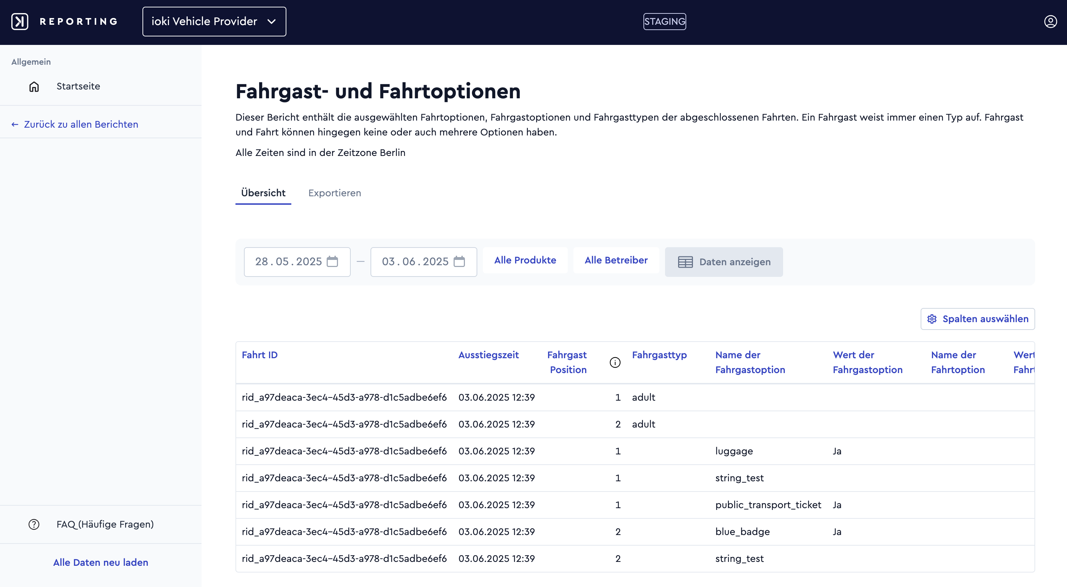
Task: Click the ioki Reporting logo icon
Action: point(19,22)
